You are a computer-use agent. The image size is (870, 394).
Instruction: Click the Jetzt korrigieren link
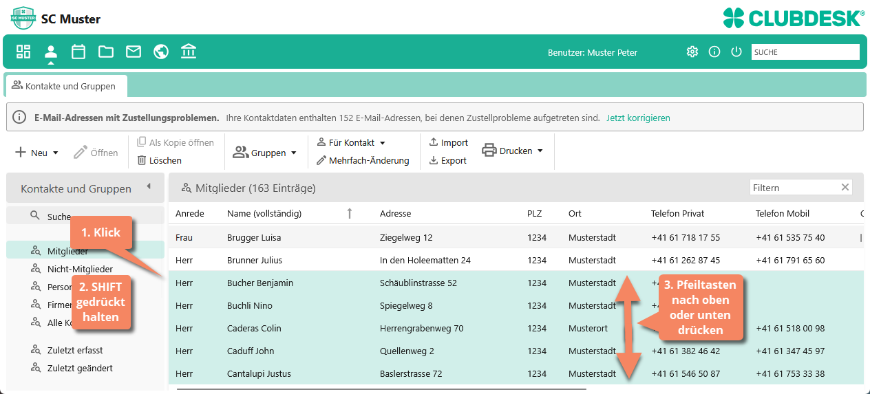pos(638,118)
